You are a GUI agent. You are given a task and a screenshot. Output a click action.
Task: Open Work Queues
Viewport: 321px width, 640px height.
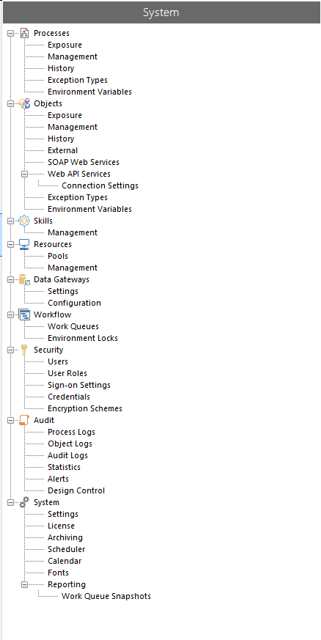pos(73,326)
